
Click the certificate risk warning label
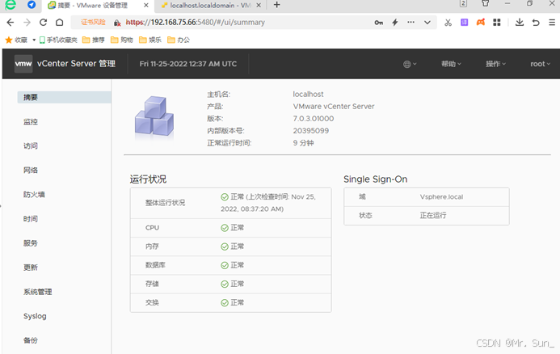(x=93, y=22)
